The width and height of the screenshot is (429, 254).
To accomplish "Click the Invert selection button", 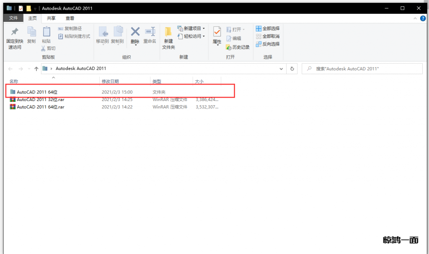I will [x=268, y=44].
